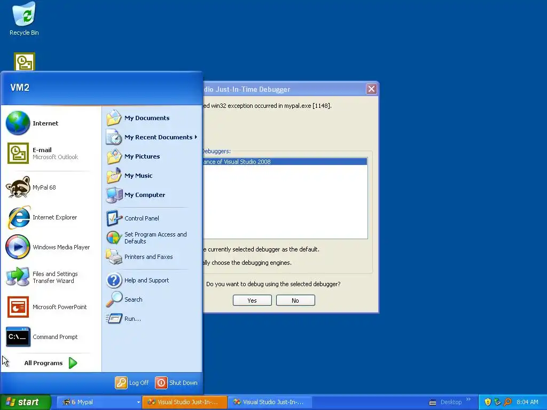Expand Desktop toolbar chevron on taskbar

(468, 399)
